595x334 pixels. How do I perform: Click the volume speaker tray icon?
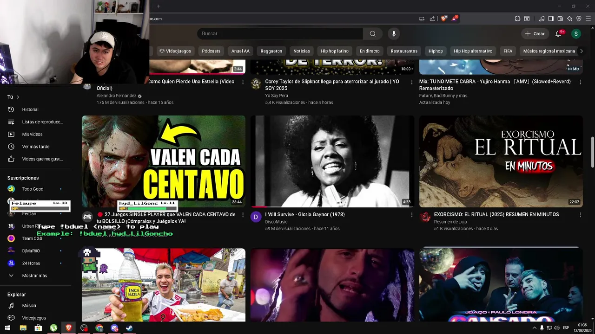pos(557,328)
